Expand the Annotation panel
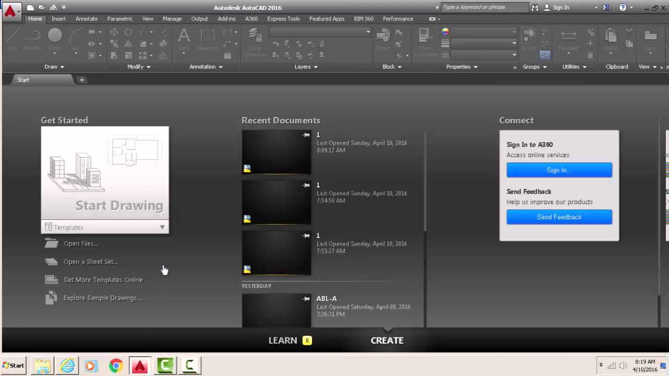669x376 pixels. point(206,67)
